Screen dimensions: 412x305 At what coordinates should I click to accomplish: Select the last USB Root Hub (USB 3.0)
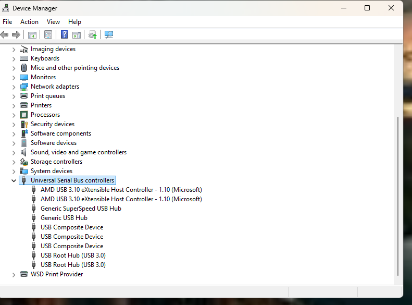[x=73, y=265]
